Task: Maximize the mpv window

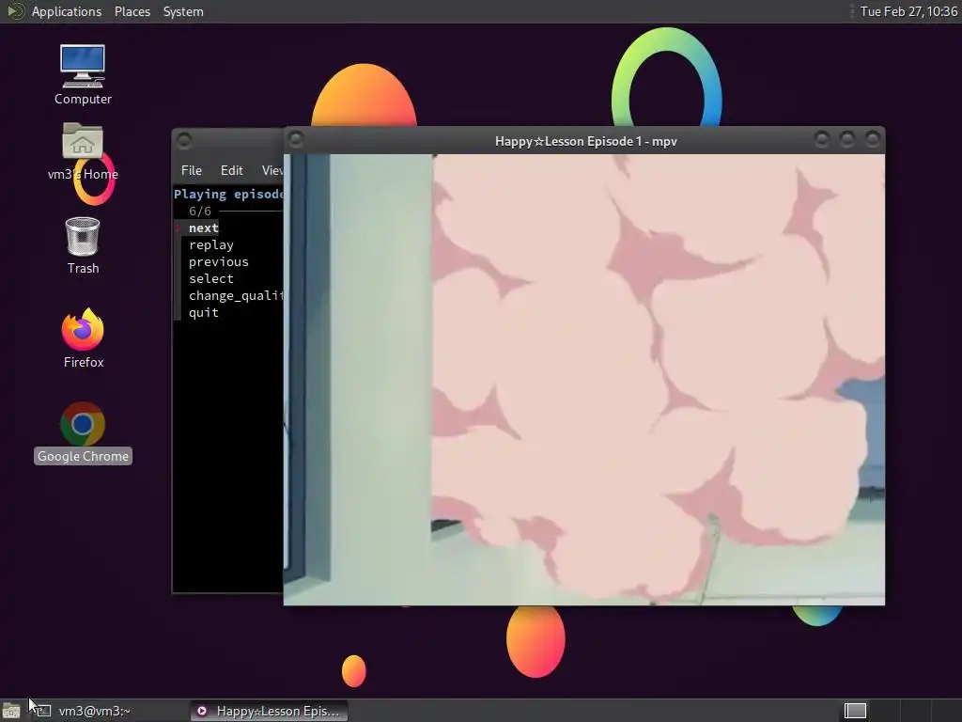Action: pos(846,139)
